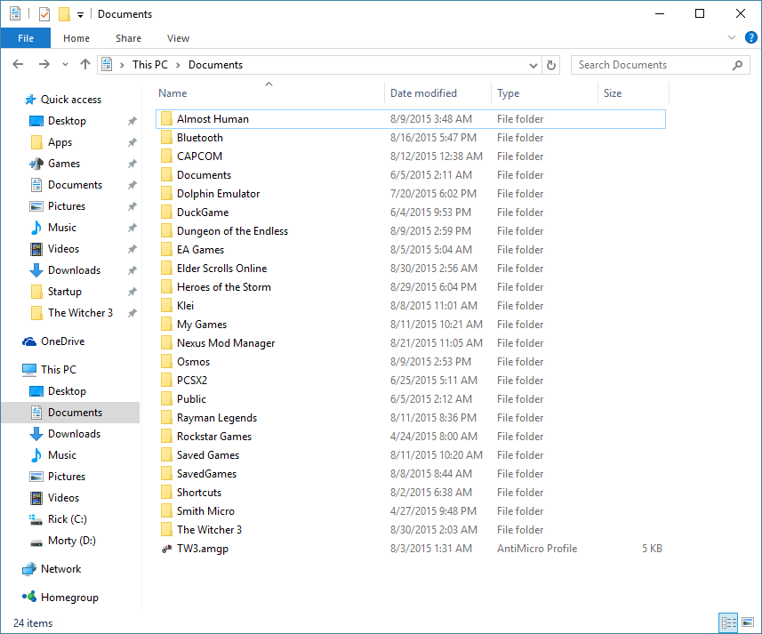Image resolution: width=762 pixels, height=634 pixels.
Task: Switch to the Share ribbon tab
Action: tap(128, 38)
